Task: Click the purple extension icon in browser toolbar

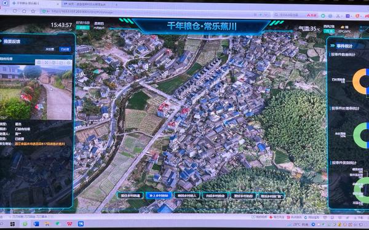Action: click(347, 16)
